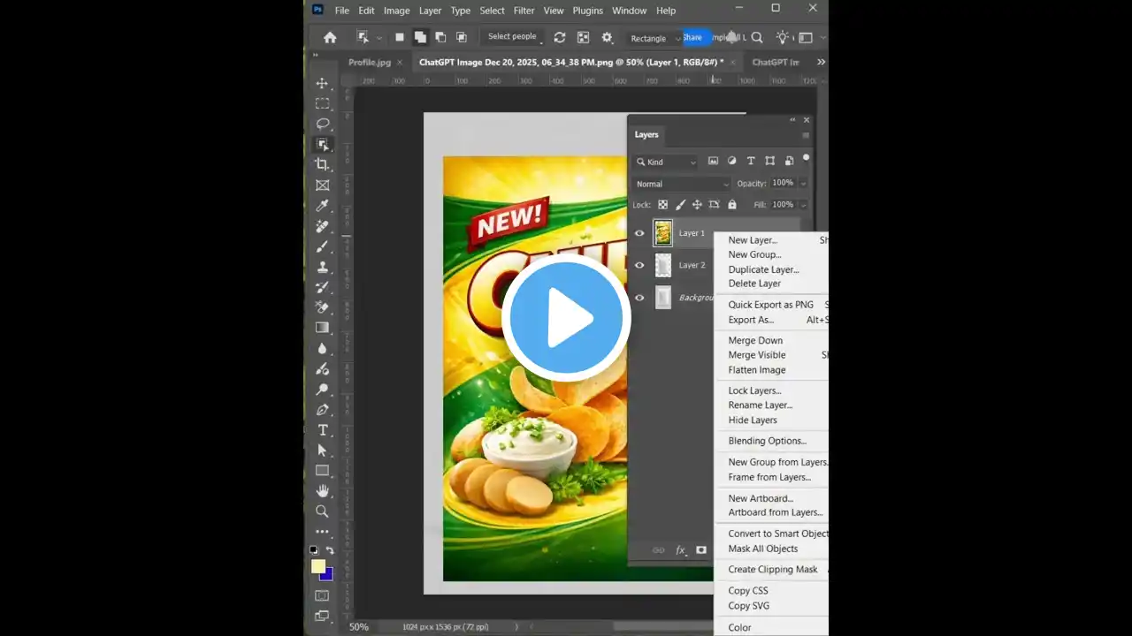Toggle lock position in Layers panel
Viewport: 1132px width, 636px height.
coord(697,205)
